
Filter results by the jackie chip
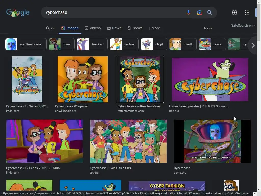124,44
